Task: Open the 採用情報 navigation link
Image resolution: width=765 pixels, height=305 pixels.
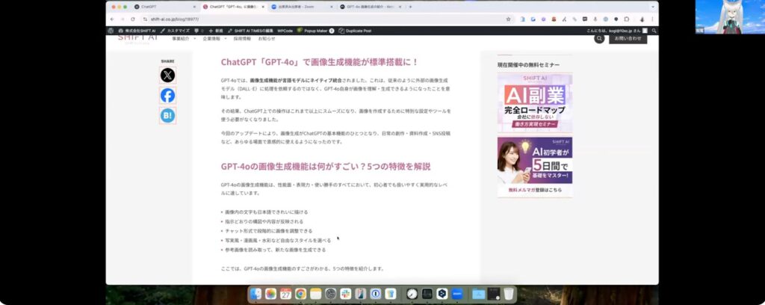Action: click(243, 38)
